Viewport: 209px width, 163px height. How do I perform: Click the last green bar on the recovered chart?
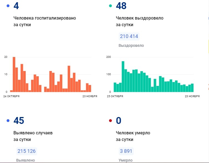192,88
